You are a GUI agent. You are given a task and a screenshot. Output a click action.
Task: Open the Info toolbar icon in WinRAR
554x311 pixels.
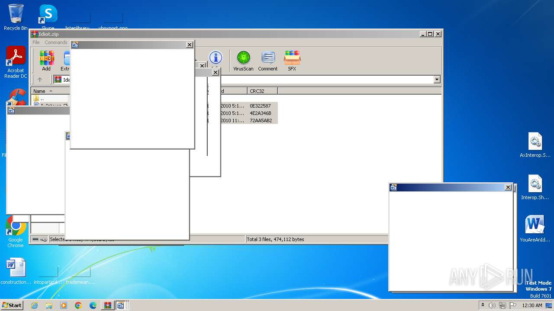[216, 58]
